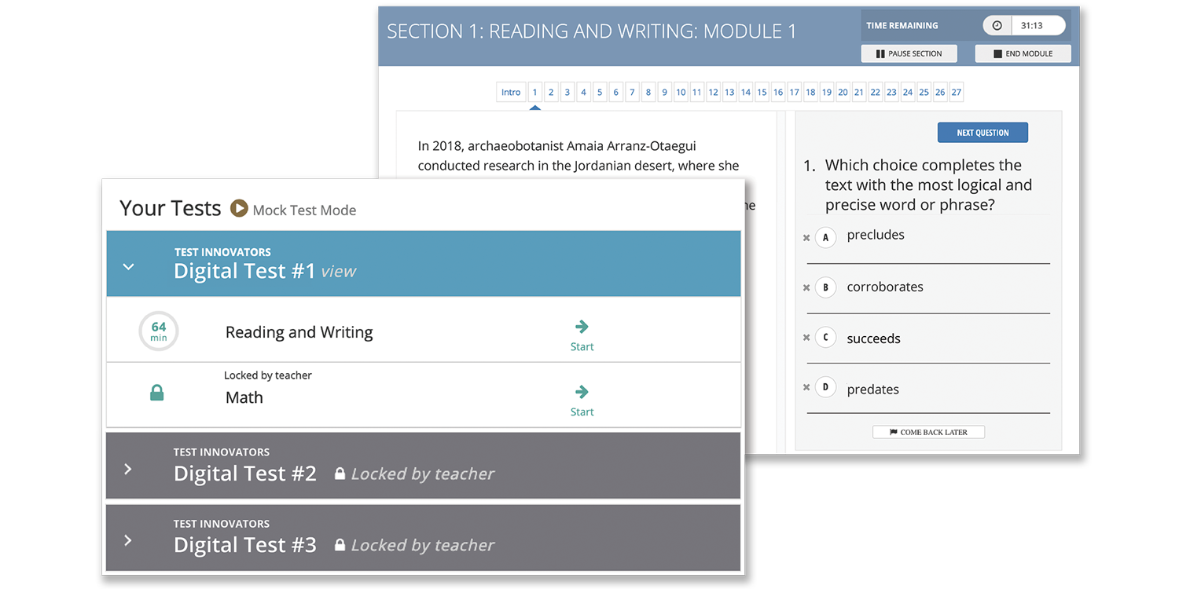Click the Start arrow for Reading and Writing

point(582,327)
